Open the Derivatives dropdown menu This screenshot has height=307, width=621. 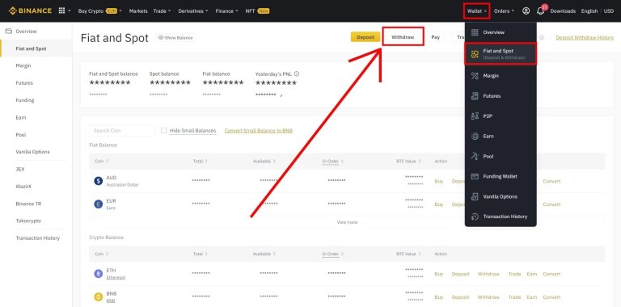193,11
